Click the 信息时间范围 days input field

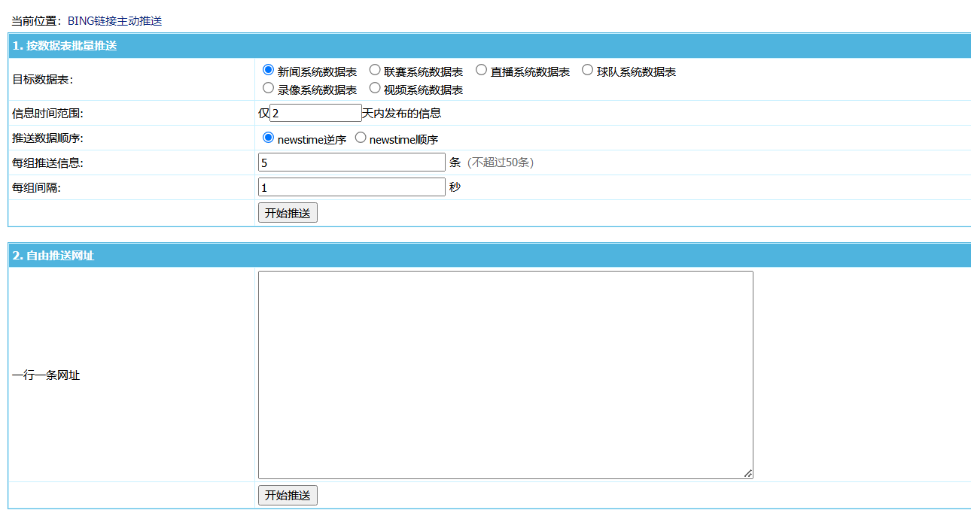tap(315, 112)
